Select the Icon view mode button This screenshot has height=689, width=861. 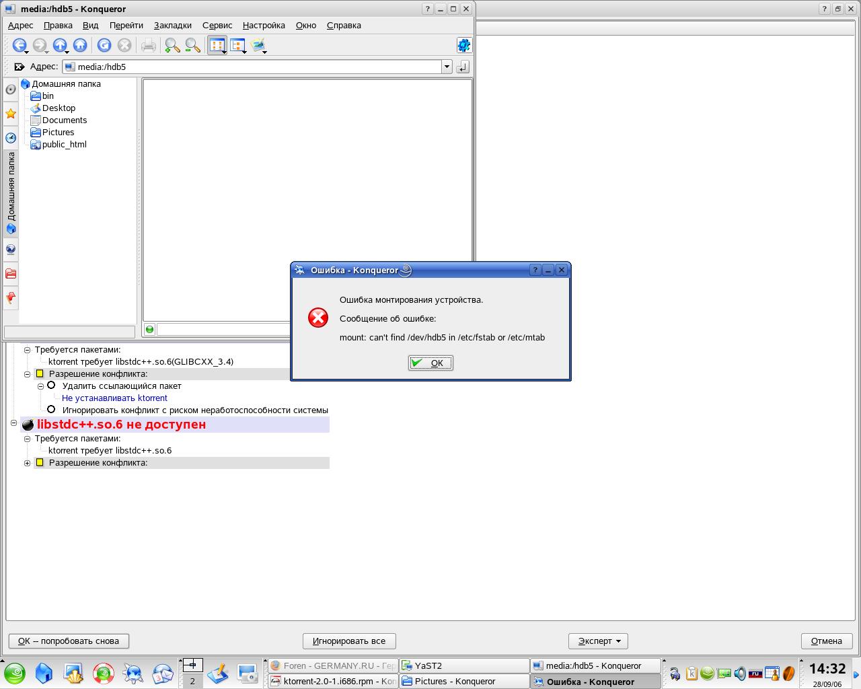point(217,45)
